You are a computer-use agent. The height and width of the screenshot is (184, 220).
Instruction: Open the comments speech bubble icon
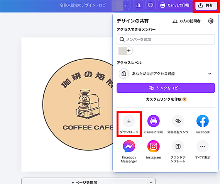(151, 5)
